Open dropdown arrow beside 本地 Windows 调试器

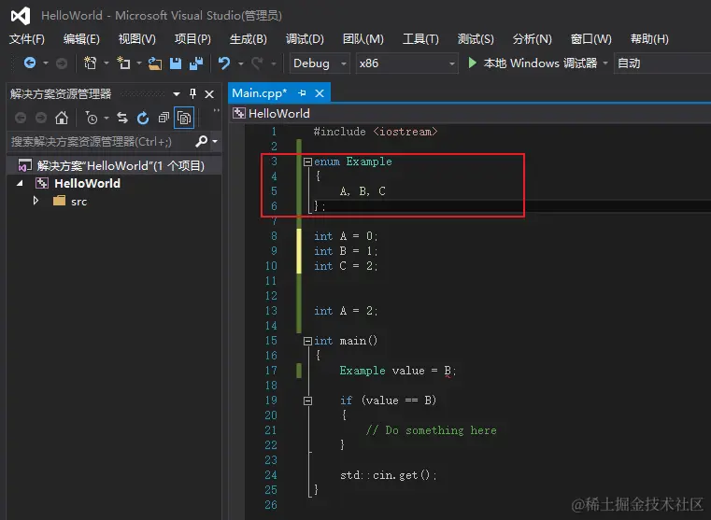pyautogui.click(x=605, y=63)
